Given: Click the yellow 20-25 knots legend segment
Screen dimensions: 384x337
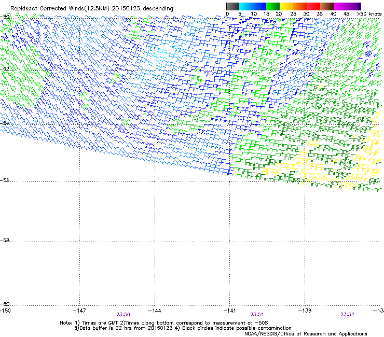Looking at the screenshot, I should pos(286,6).
